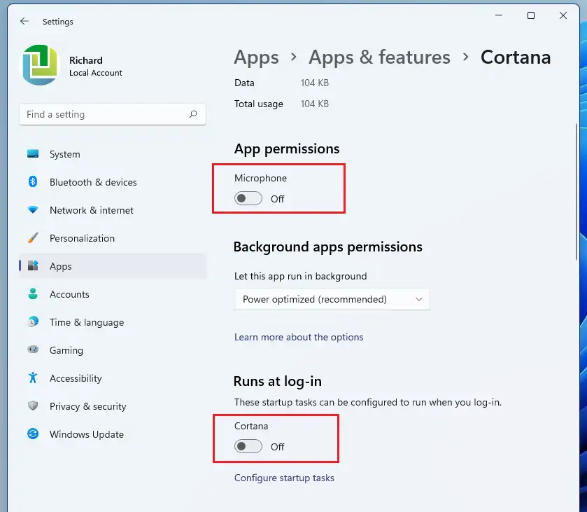The height and width of the screenshot is (512, 587).
Task: Open Learn more about the options link
Action: (299, 337)
